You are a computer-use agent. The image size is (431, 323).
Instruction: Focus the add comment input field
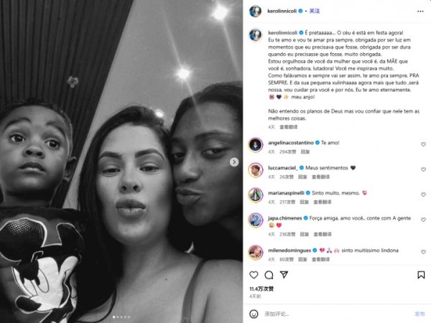335,314
